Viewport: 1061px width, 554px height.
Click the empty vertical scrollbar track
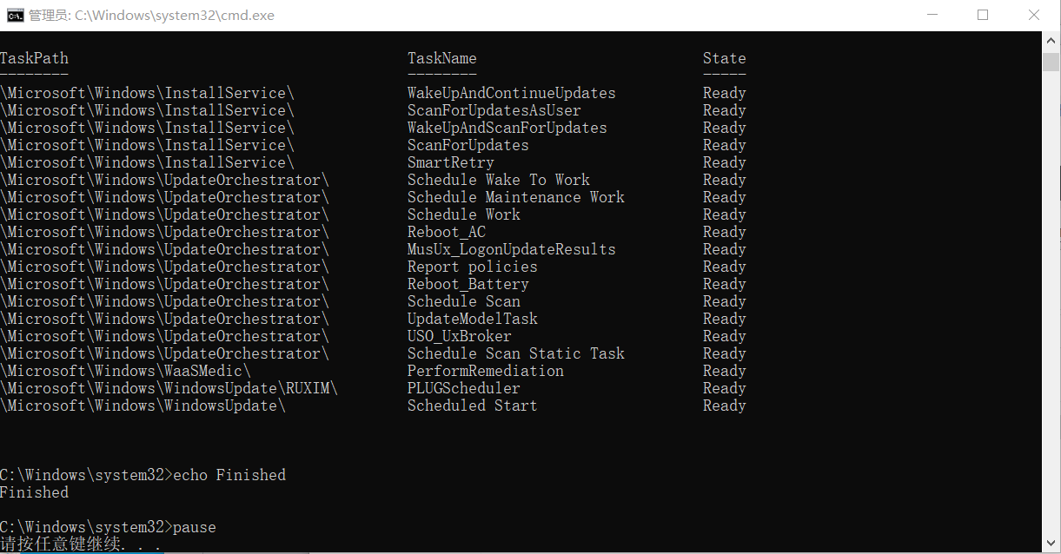pyautogui.click(x=1051, y=304)
